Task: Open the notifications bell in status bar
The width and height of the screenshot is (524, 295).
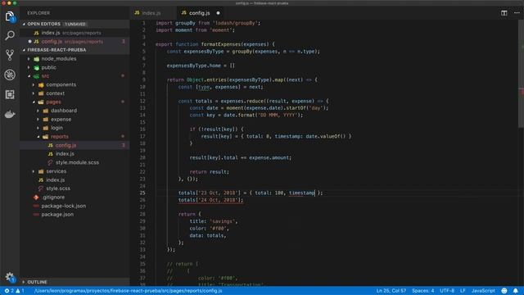Action: pyautogui.click(x=516, y=291)
